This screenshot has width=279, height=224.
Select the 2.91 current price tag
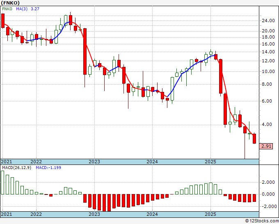click(x=266, y=146)
